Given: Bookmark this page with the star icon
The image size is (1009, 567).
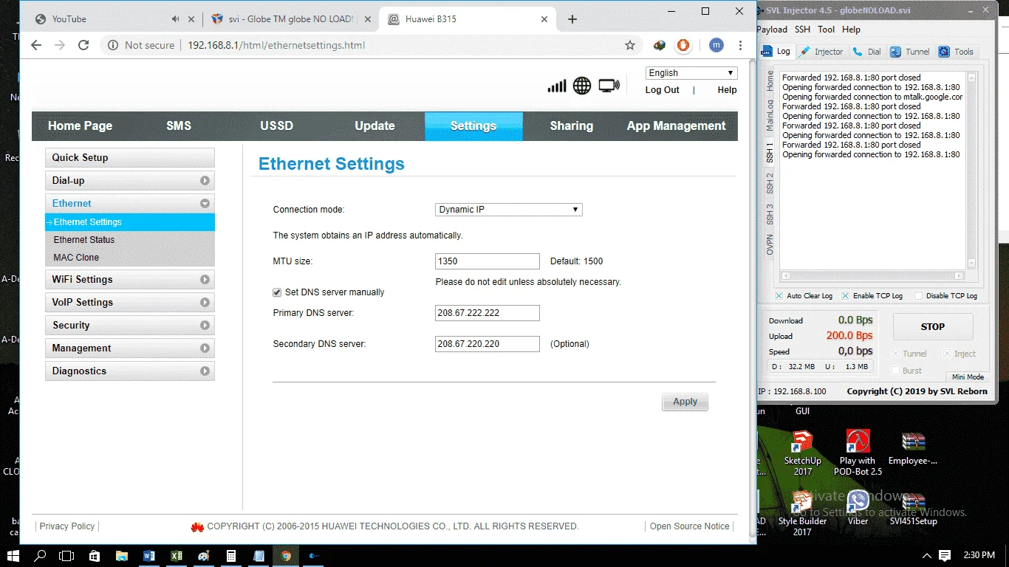Looking at the screenshot, I should click(x=630, y=45).
